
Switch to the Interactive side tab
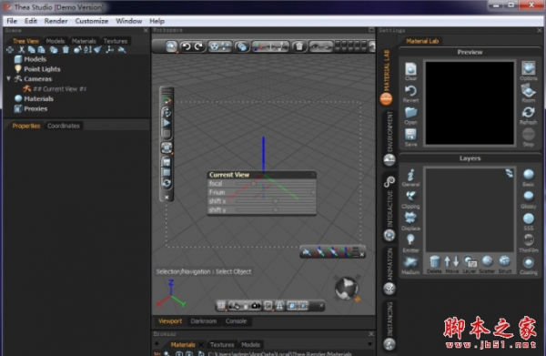coord(389,209)
